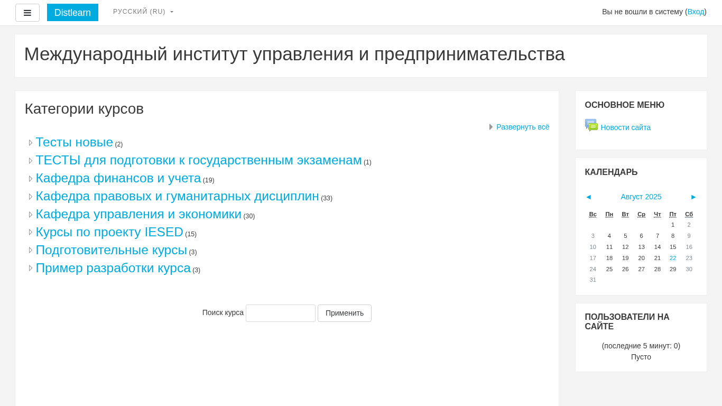Viewport: 722px width, 406px height.
Task: Select day 22 in calendar
Action: point(673,258)
